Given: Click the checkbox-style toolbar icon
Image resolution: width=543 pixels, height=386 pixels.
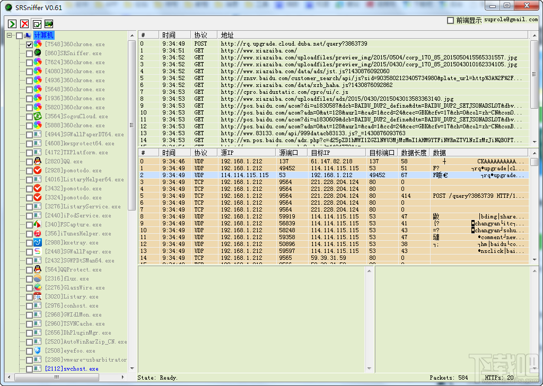Looking at the screenshot, I should click(37, 24).
